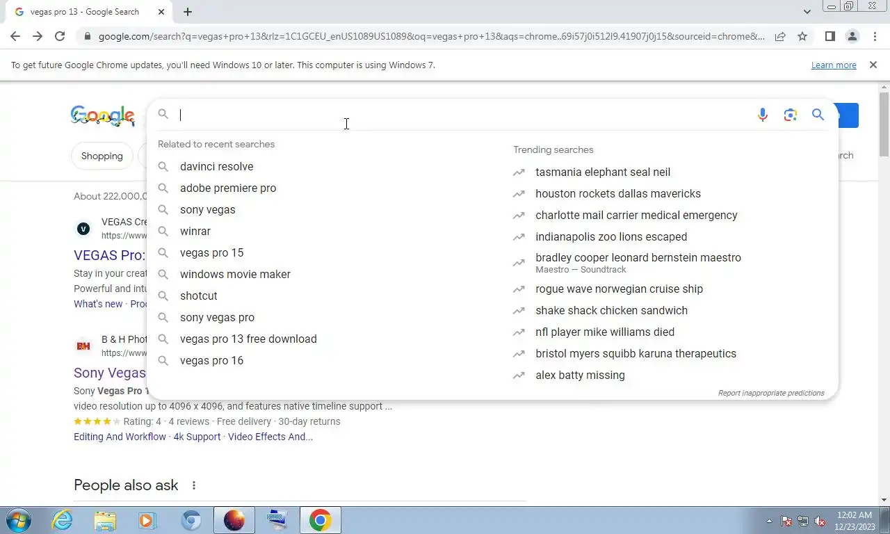Viewport: 890px width, 534px height.
Task: Dismiss the Chrome update notification bar
Action: pyautogui.click(x=873, y=65)
